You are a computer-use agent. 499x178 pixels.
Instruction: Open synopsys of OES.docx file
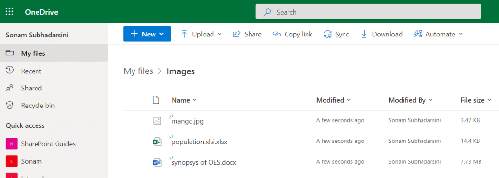(204, 162)
